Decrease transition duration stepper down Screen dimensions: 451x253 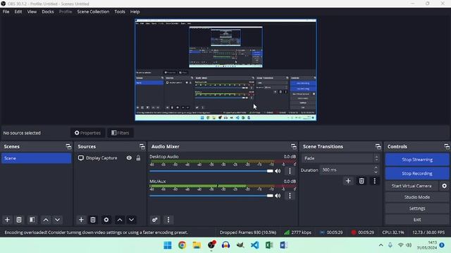point(376,172)
